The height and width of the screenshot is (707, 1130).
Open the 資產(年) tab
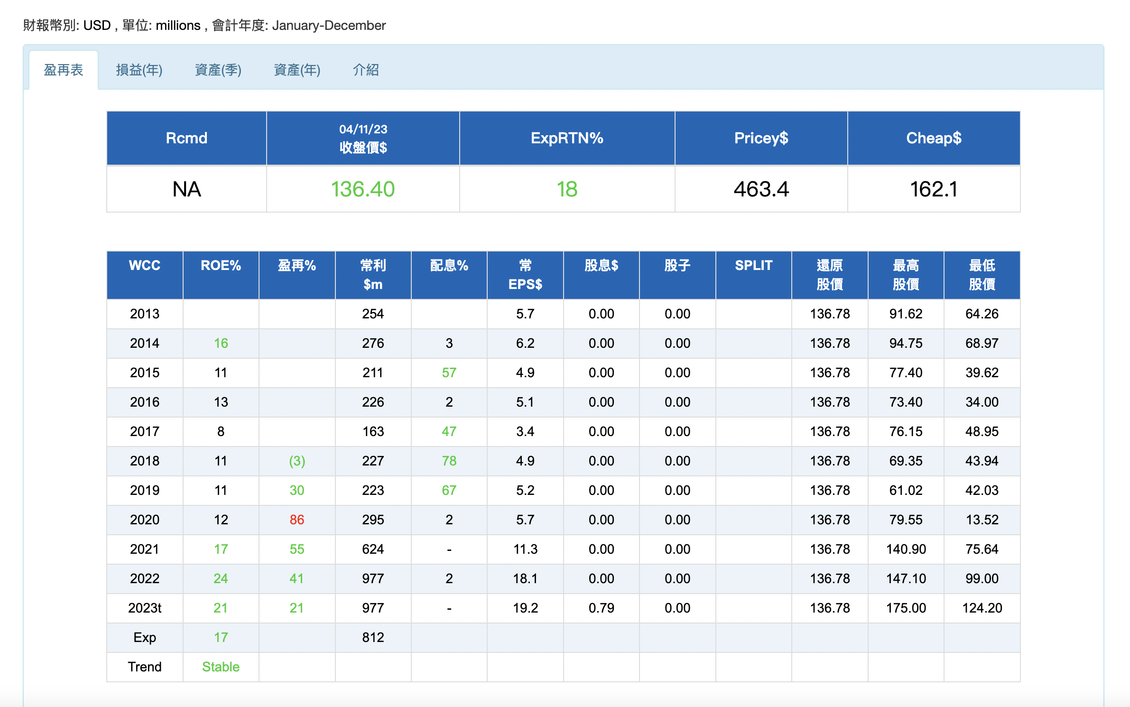click(297, 70)
